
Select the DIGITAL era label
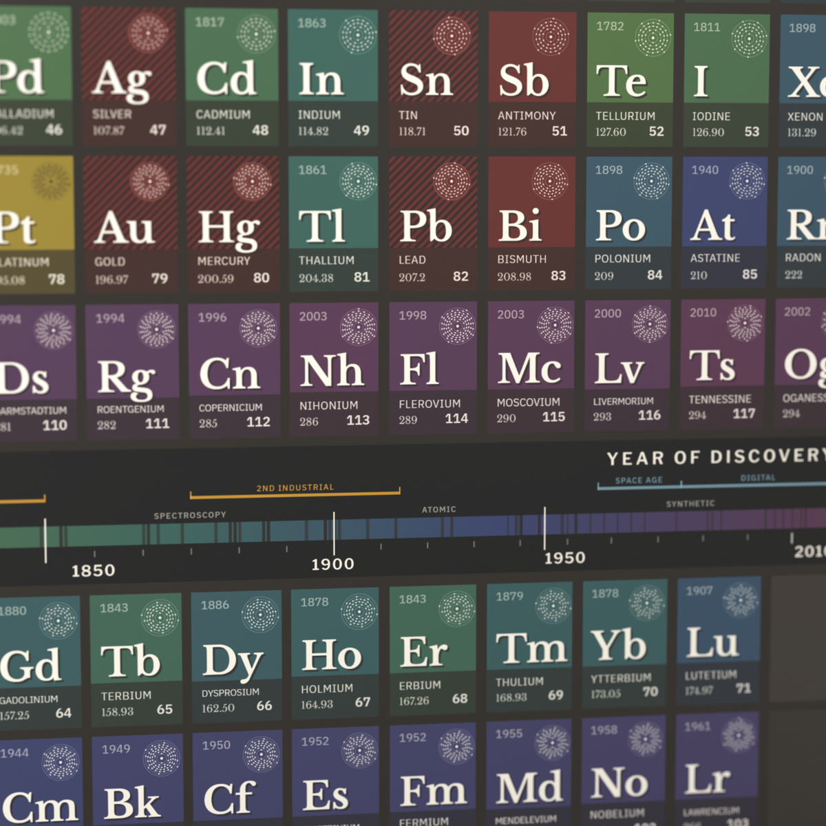point(758,478)
